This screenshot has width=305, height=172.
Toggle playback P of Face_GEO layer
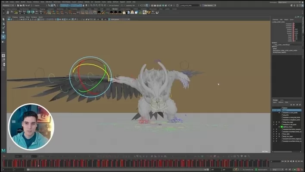point(277,134)
